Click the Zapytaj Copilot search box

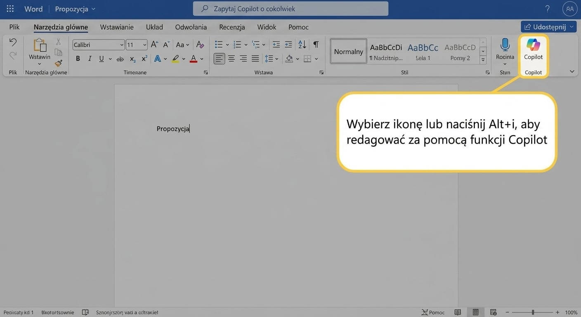pos(290,9)
